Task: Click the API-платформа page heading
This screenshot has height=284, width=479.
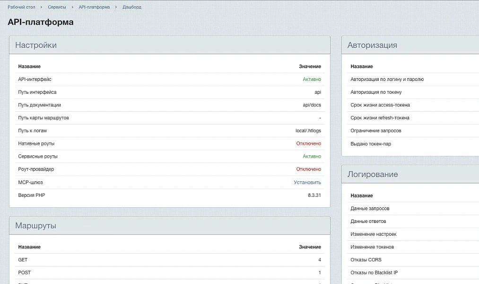Action: [x=41, y=22]
